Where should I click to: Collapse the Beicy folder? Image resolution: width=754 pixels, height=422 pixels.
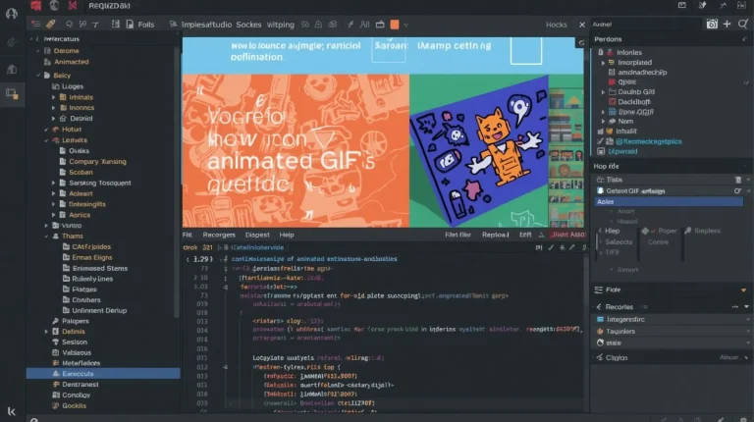click(38, 76)
